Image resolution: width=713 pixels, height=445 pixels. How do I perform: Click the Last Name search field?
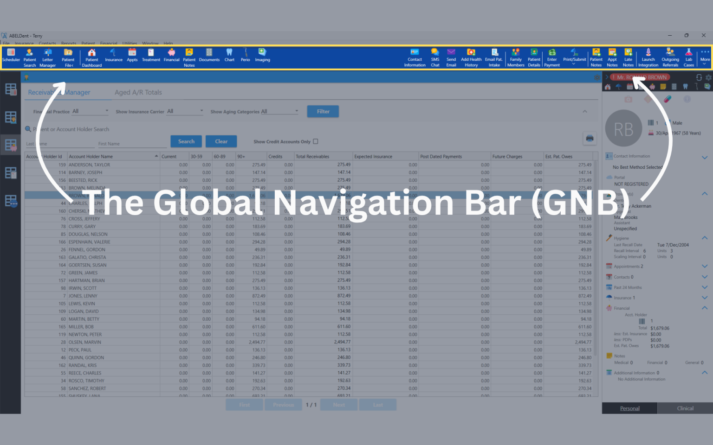[x=59, y=144]
